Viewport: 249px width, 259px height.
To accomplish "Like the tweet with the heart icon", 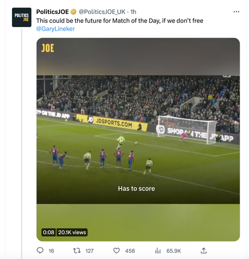I will (x=116, y=251).
